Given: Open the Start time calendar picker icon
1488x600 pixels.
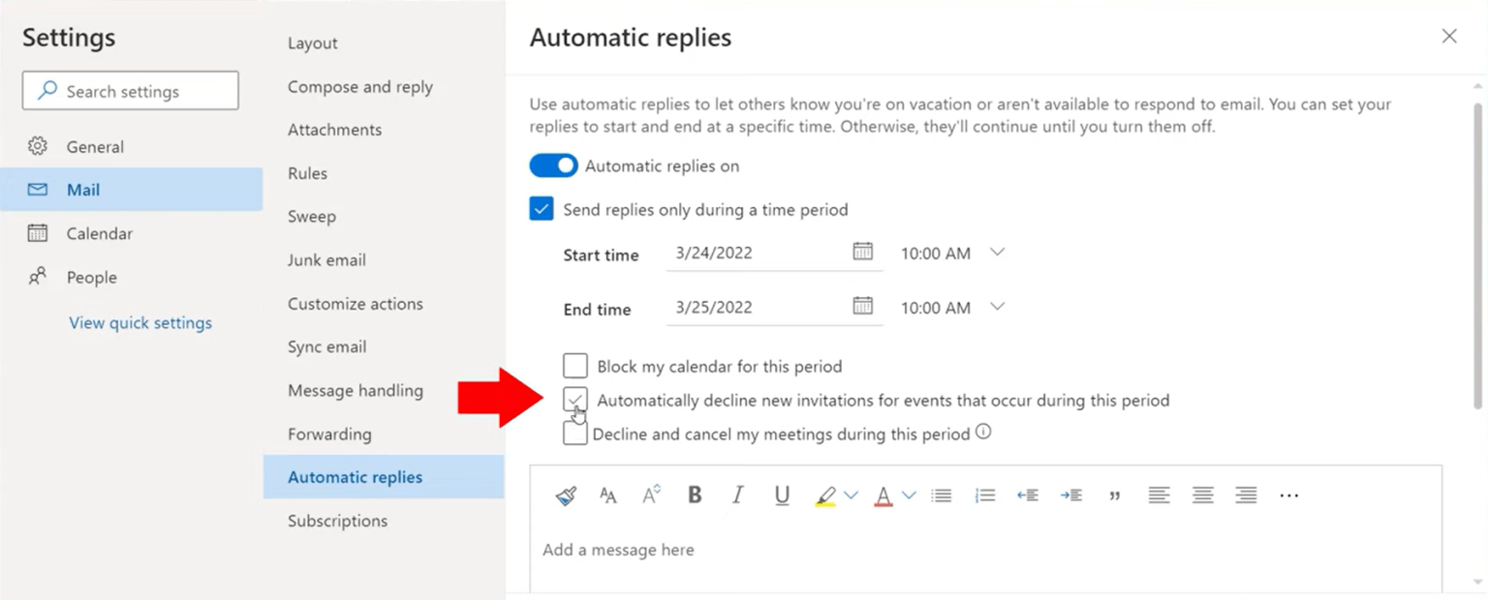Looking at the screenshot, I should (862, 250).
